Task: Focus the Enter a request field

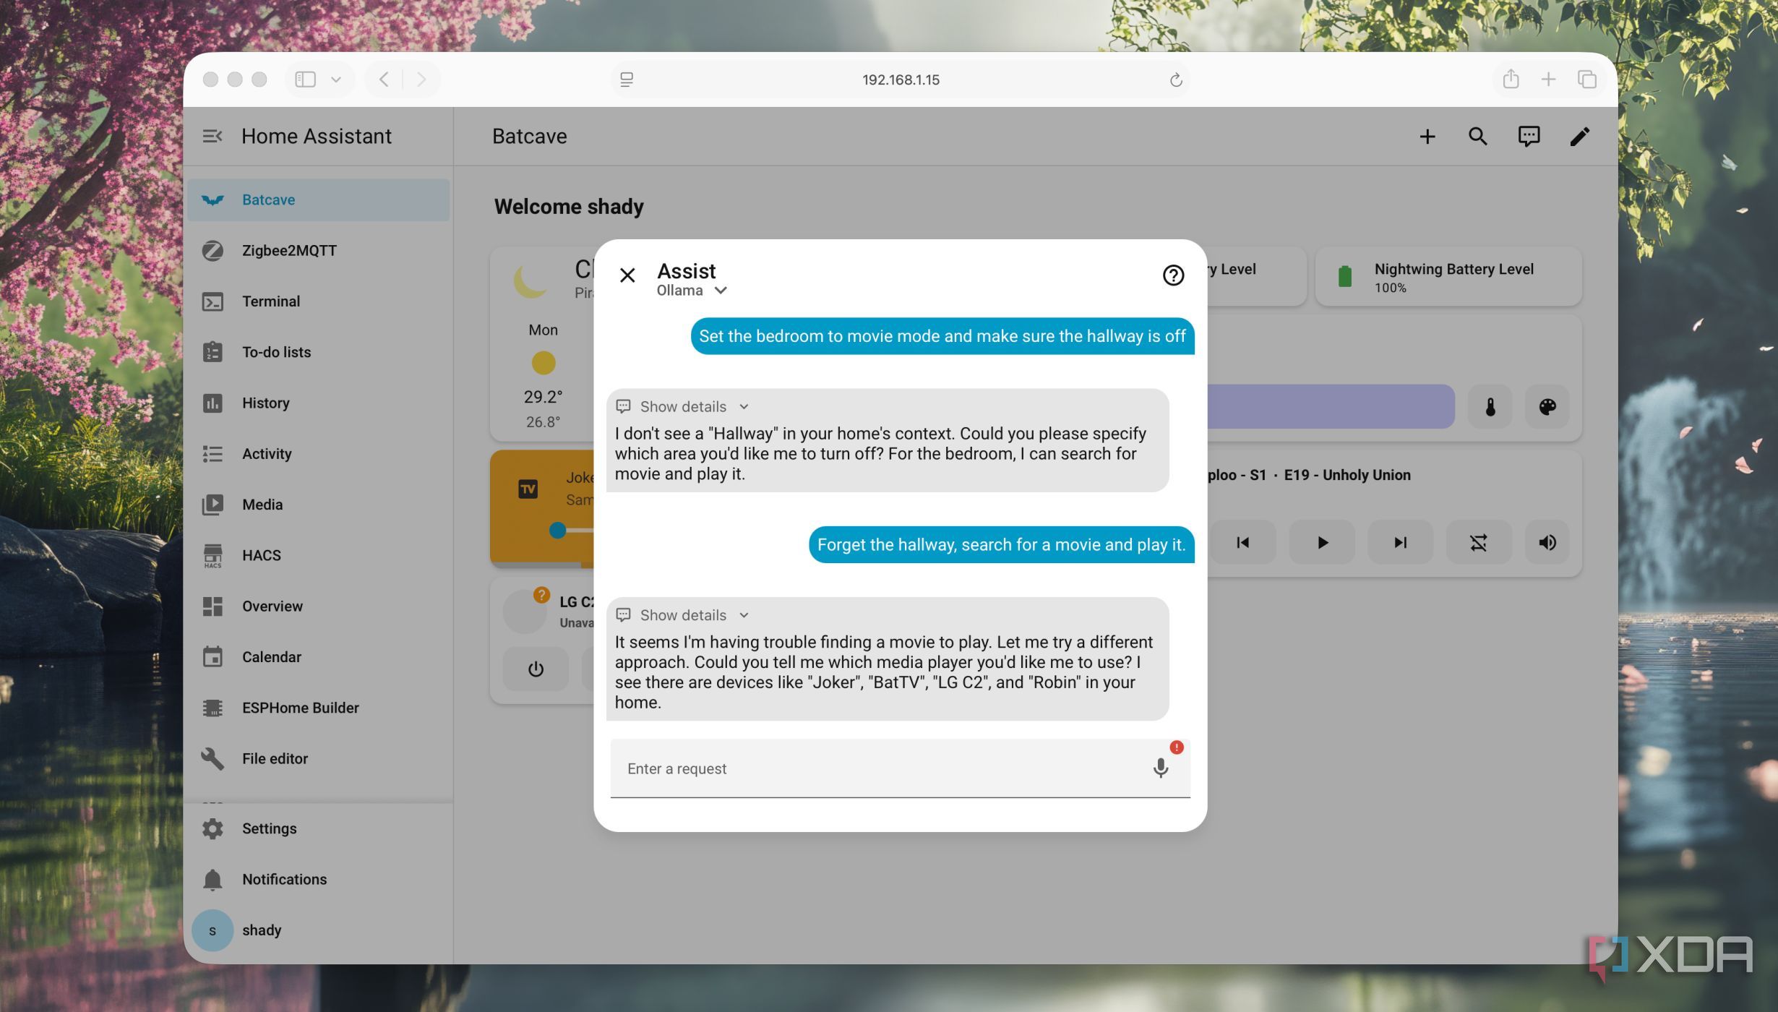Action: click(900, 768)
